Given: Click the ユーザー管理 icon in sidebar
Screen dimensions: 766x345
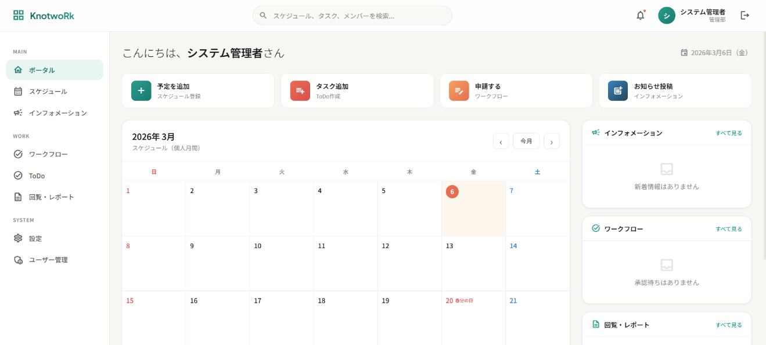Looking at the screenshot, I should [18, 260].
